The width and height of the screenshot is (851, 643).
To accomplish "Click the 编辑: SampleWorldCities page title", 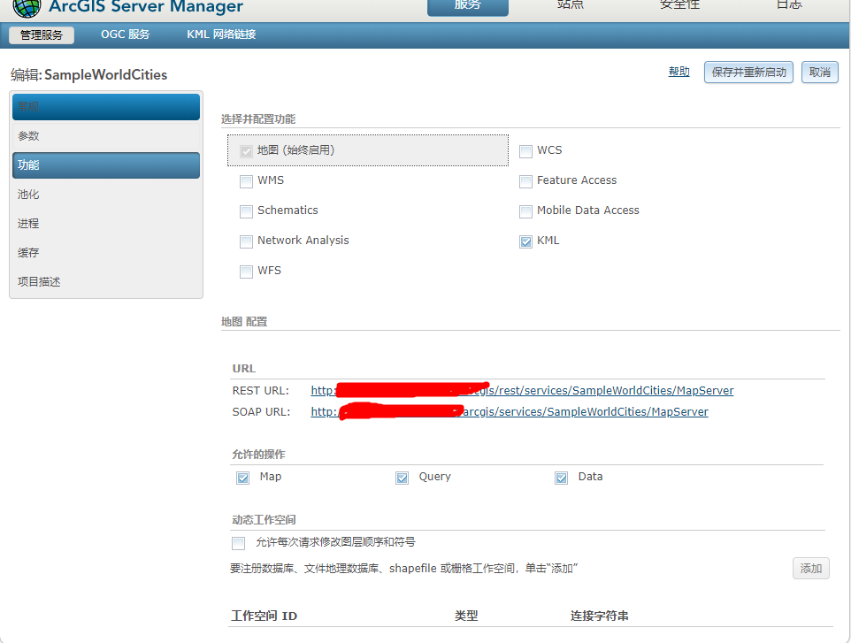I will [x=89, y=75].
